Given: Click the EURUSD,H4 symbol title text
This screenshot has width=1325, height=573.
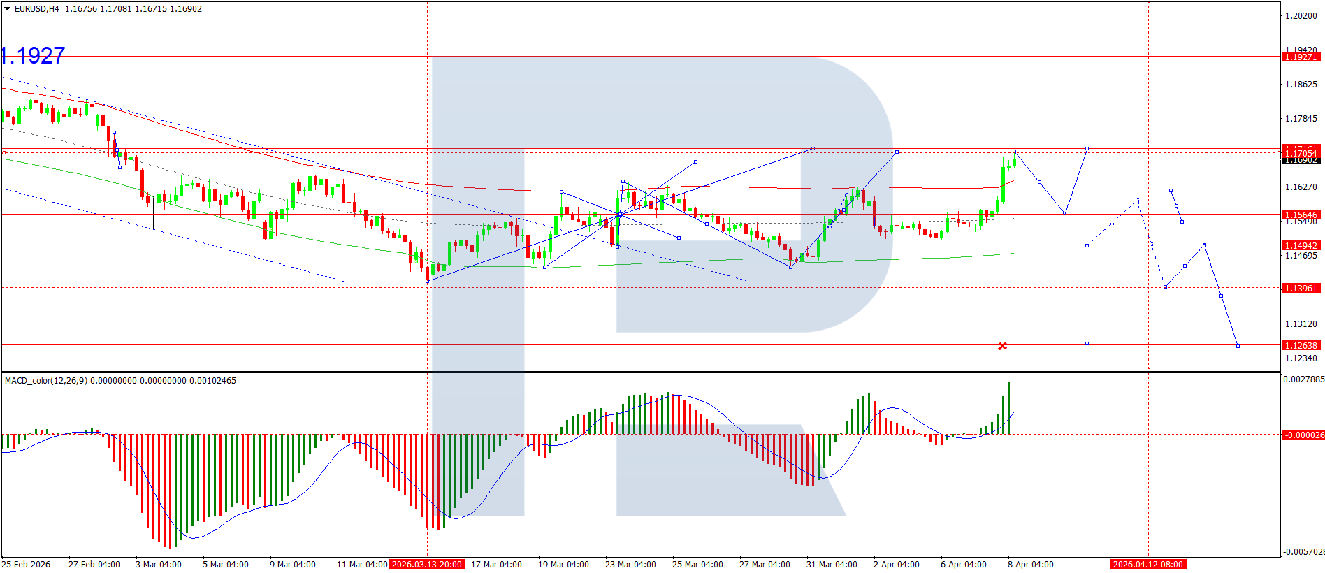Looking at the screenshot, I should tap(36, 9).
